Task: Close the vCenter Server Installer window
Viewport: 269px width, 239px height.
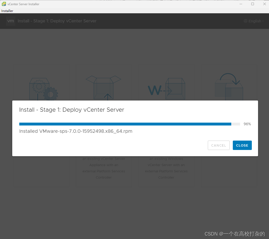Action: pyautogui.click(x=264, y=4)
